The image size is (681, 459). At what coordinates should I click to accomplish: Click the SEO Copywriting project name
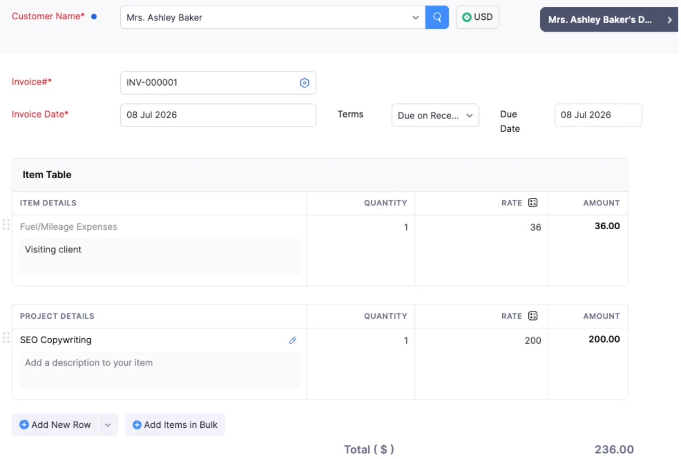56,340
